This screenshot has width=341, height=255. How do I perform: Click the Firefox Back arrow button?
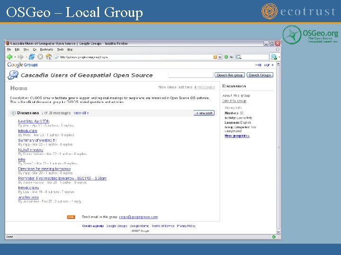coord(10,57)
